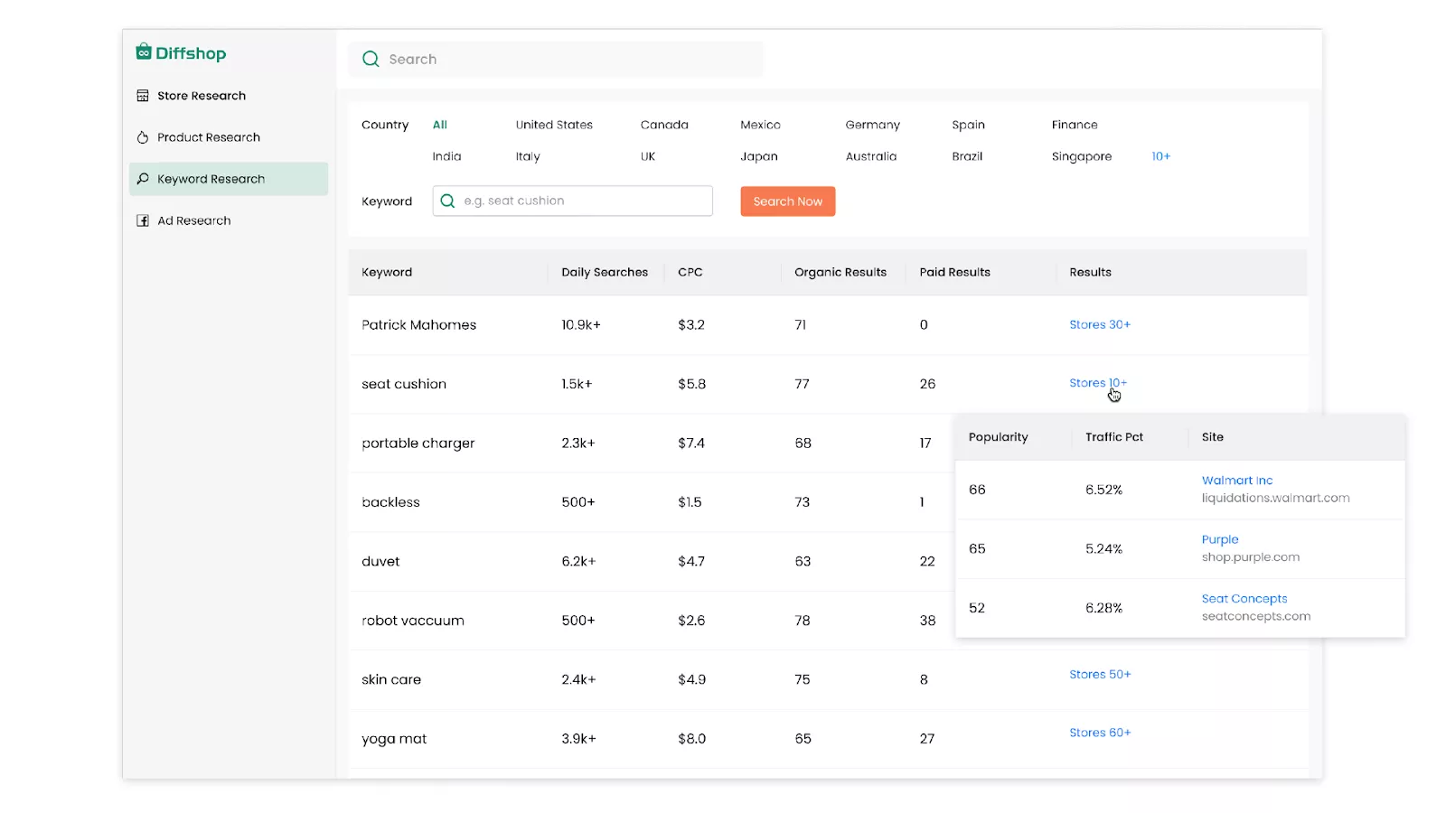Open the Ad Research menu item
Image resolution: width=1446 pixels, height=813 pixels.
pos(193,220)
